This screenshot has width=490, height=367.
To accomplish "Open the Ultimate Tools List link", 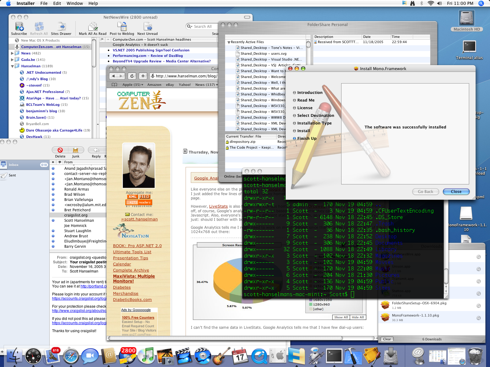I will pos(132,252).
